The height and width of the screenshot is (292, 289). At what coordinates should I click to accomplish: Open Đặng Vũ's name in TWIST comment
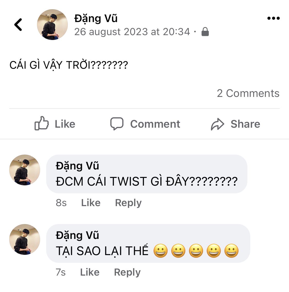click(77, 166)
